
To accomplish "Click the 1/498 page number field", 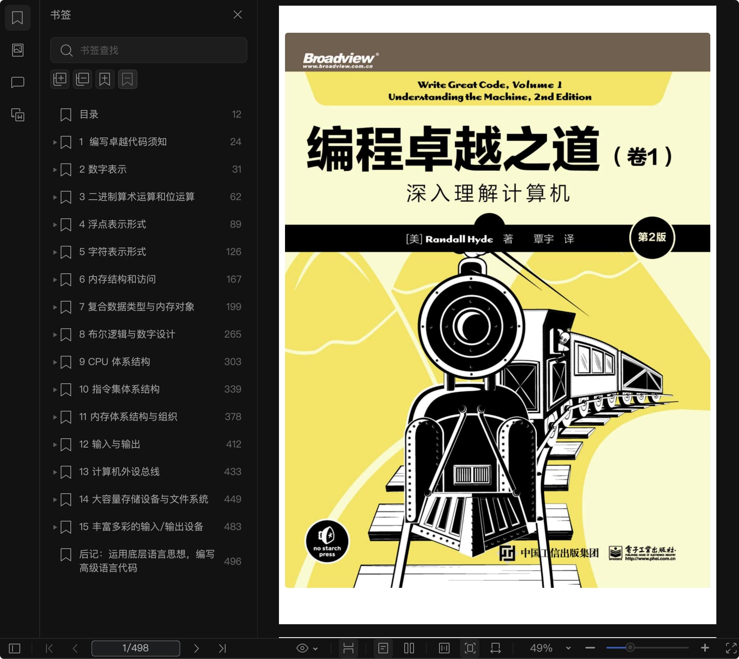I will coord(136,648).
